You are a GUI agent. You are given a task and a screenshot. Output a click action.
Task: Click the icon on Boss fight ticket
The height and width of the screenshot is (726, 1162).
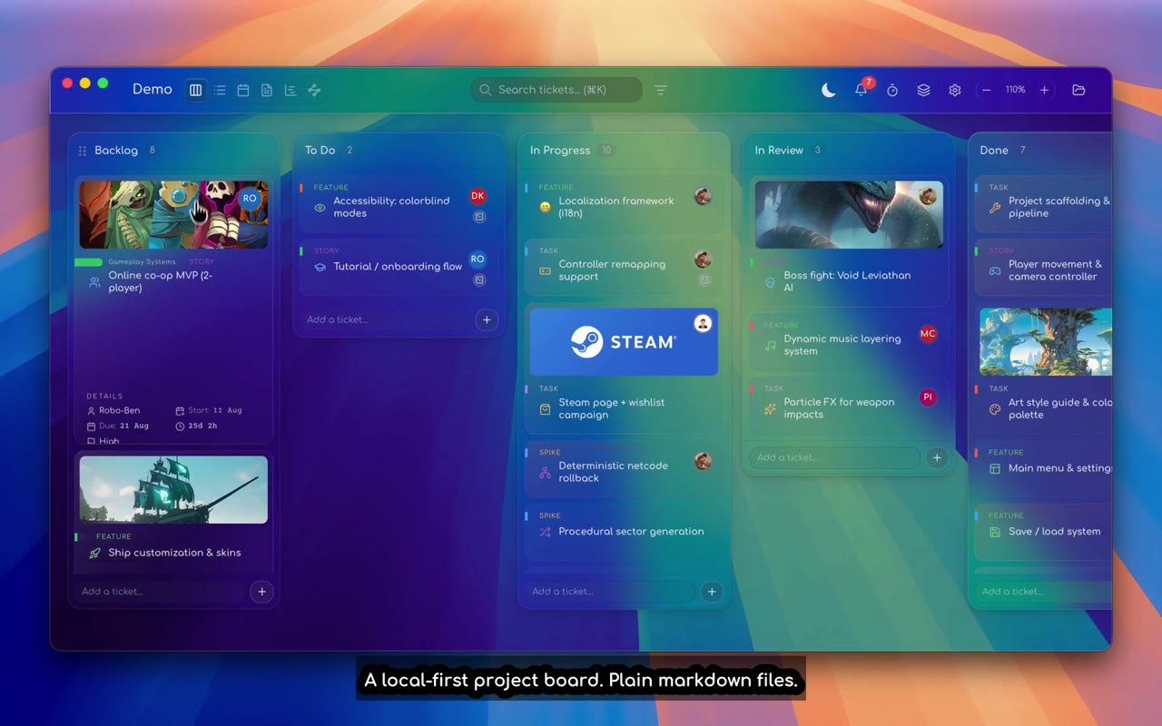coord(770,282)
